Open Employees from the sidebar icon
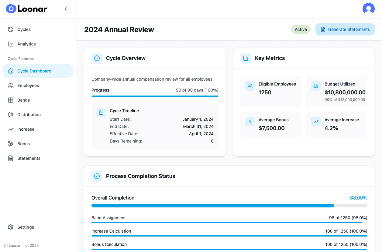Screen dimensions: 382x252 (x=10, y=86)
